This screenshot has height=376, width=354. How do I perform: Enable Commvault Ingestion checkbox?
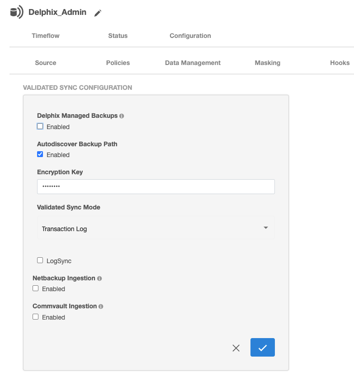(x=36, y=317)
